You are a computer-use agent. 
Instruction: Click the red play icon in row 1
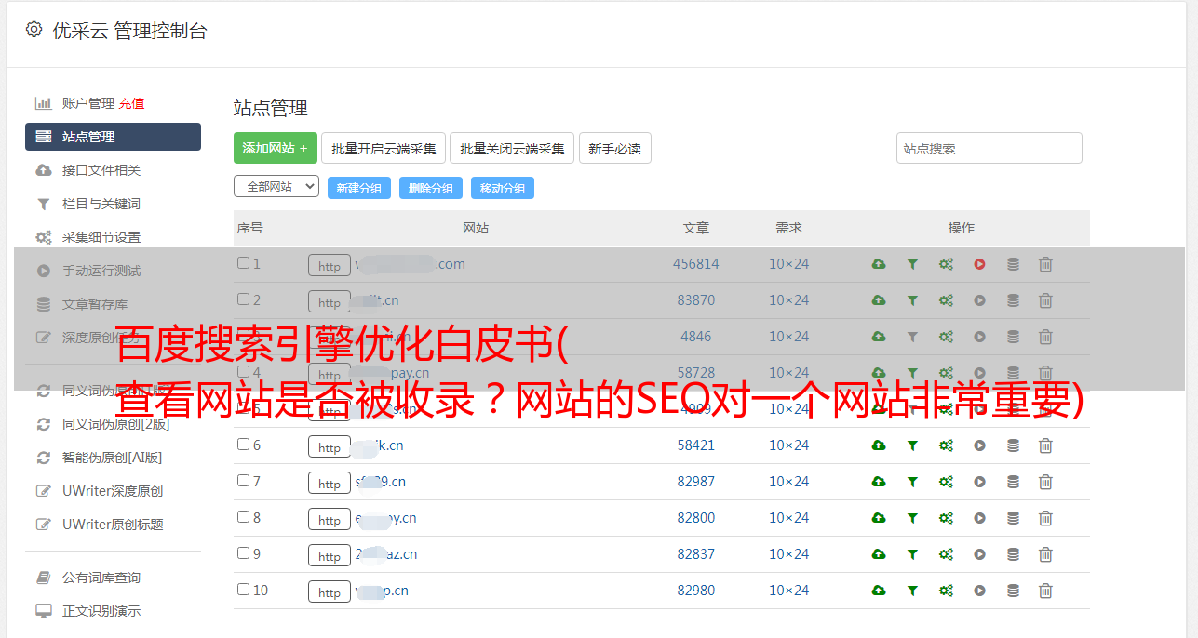point(979,264)
